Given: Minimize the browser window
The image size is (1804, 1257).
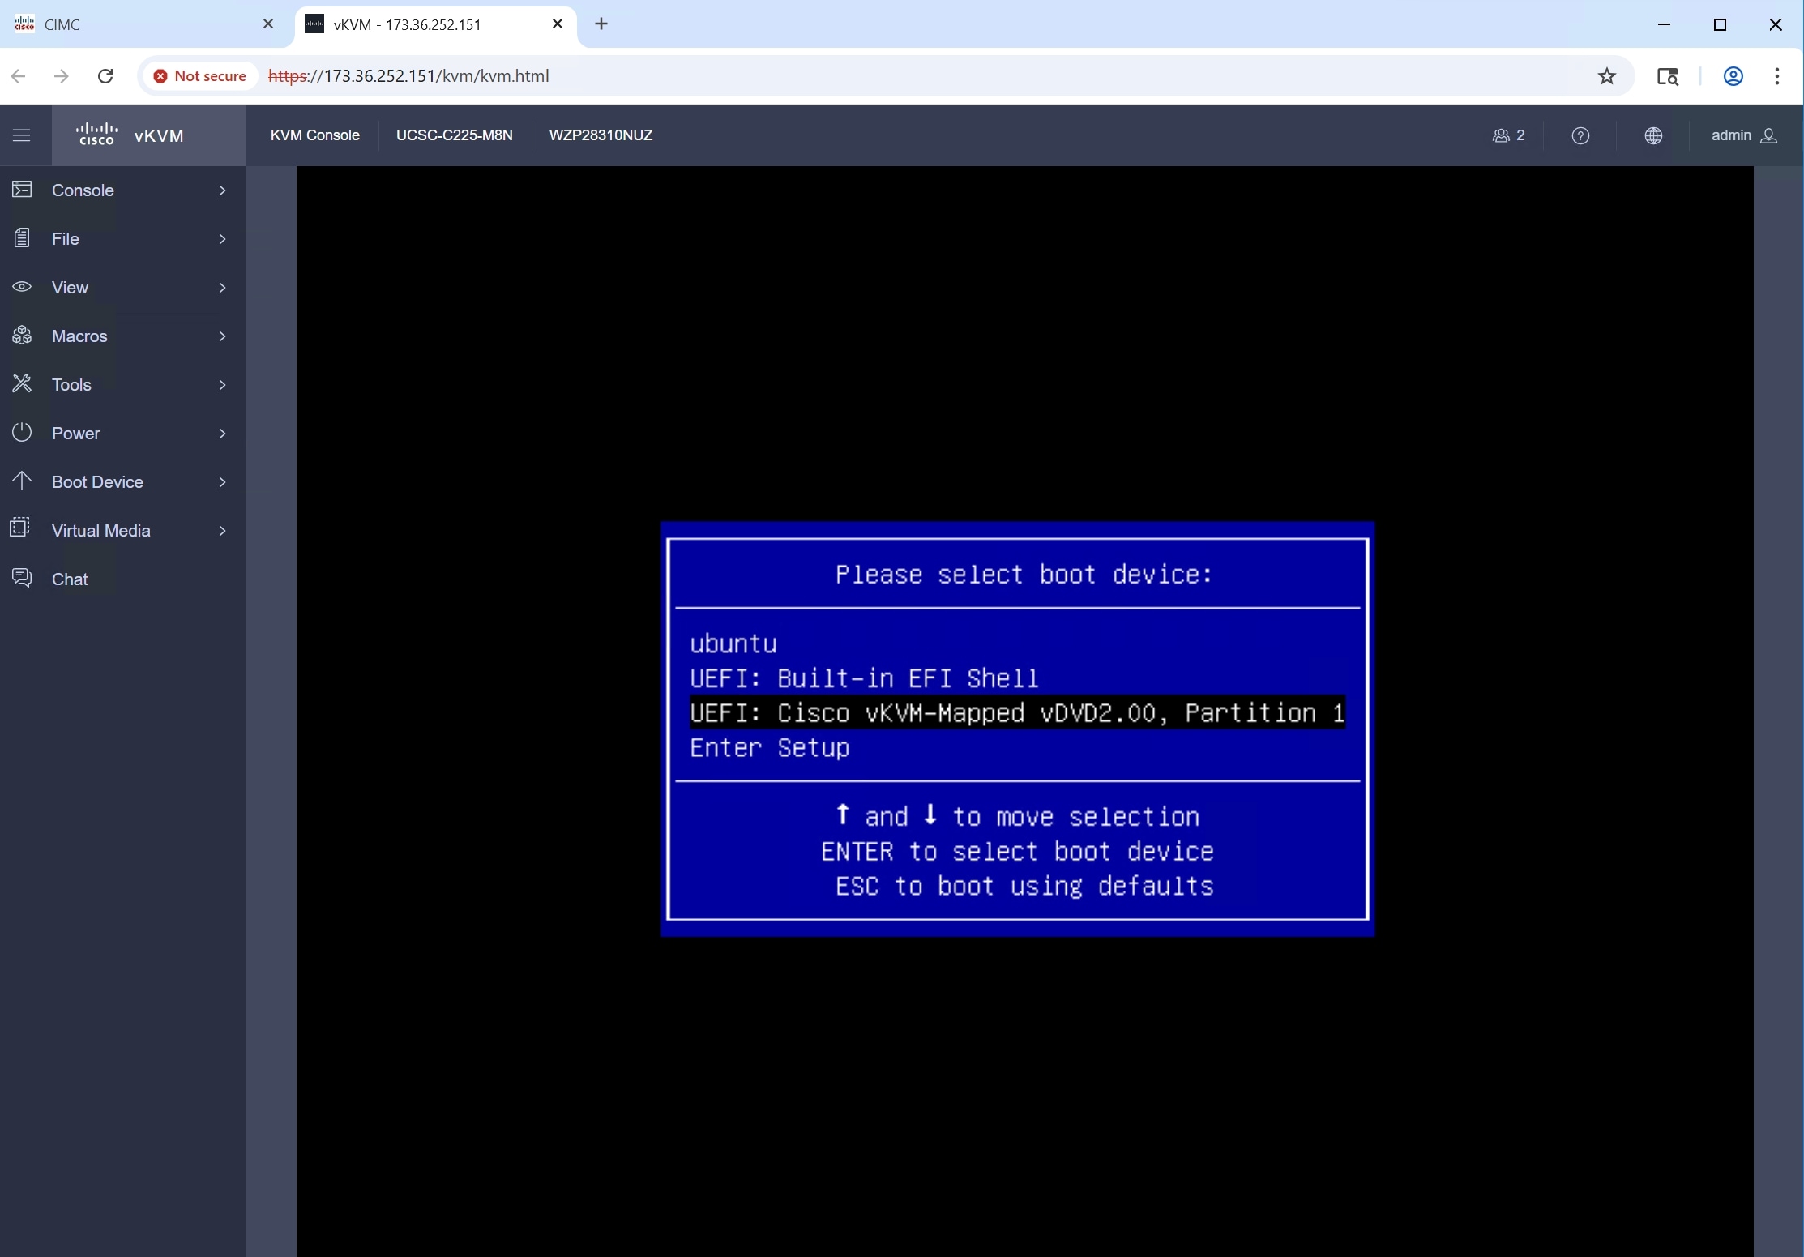Looking at the screenshot, I should [1665, 24].
